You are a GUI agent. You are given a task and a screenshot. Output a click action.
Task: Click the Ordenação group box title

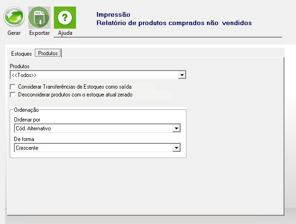(x=26, y=110)
